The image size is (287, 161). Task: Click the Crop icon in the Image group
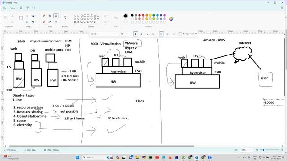27,16
